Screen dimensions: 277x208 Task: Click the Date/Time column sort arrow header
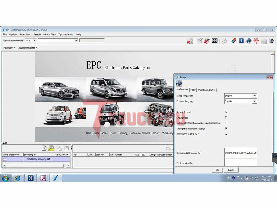pyautogui.click(x=63, y=155)
